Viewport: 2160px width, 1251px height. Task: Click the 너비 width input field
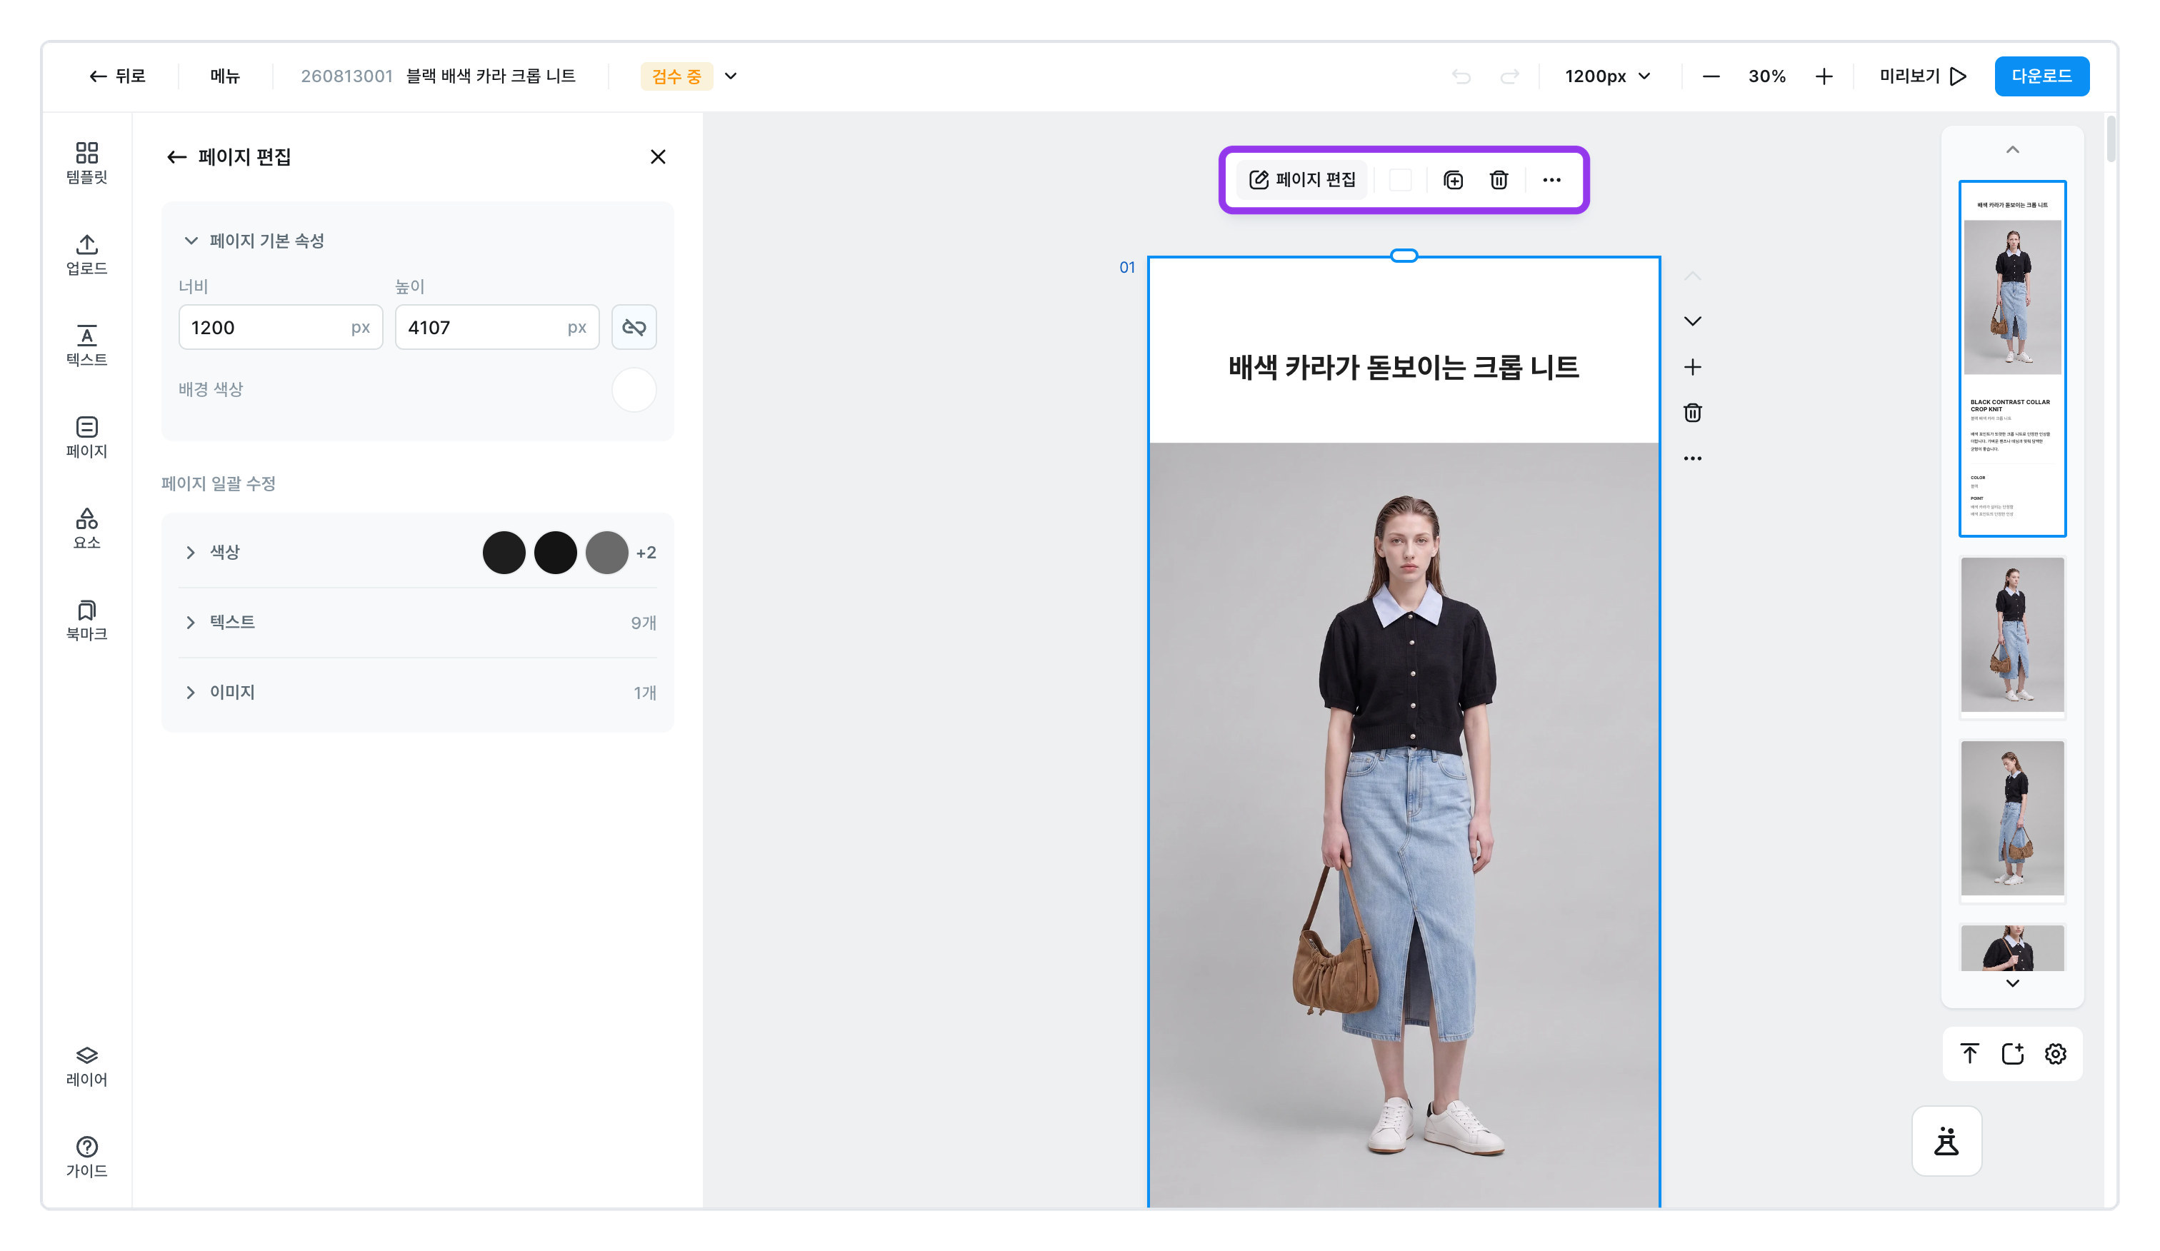[x=280, y=327]
